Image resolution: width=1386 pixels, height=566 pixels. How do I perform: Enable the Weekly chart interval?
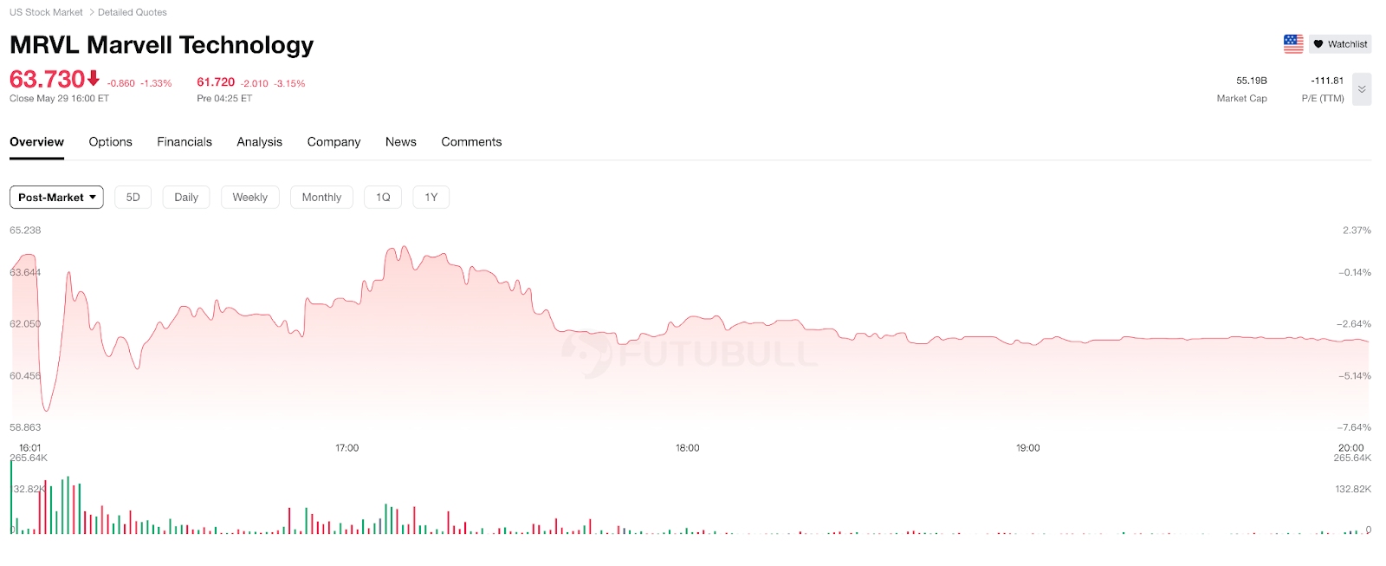pos(249,197)
